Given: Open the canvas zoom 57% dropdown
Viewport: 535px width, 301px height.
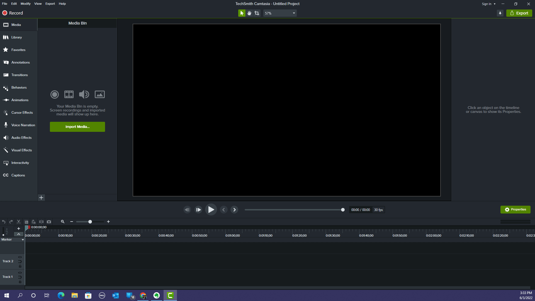Looking at the screenshot, I should click(x=280, y=13).
